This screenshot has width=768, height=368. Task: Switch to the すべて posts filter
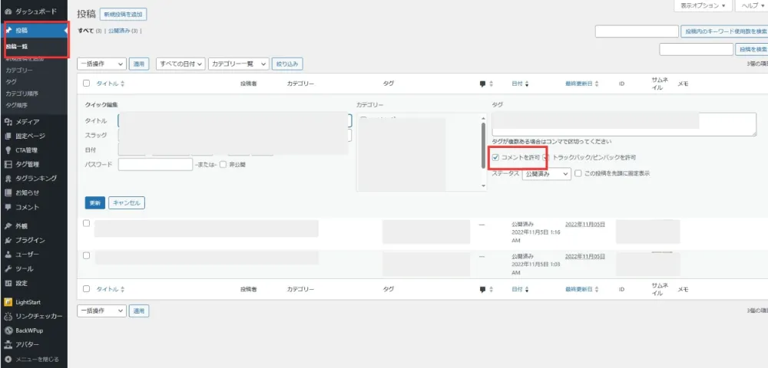pyautogui.click(x=86, y=31)
